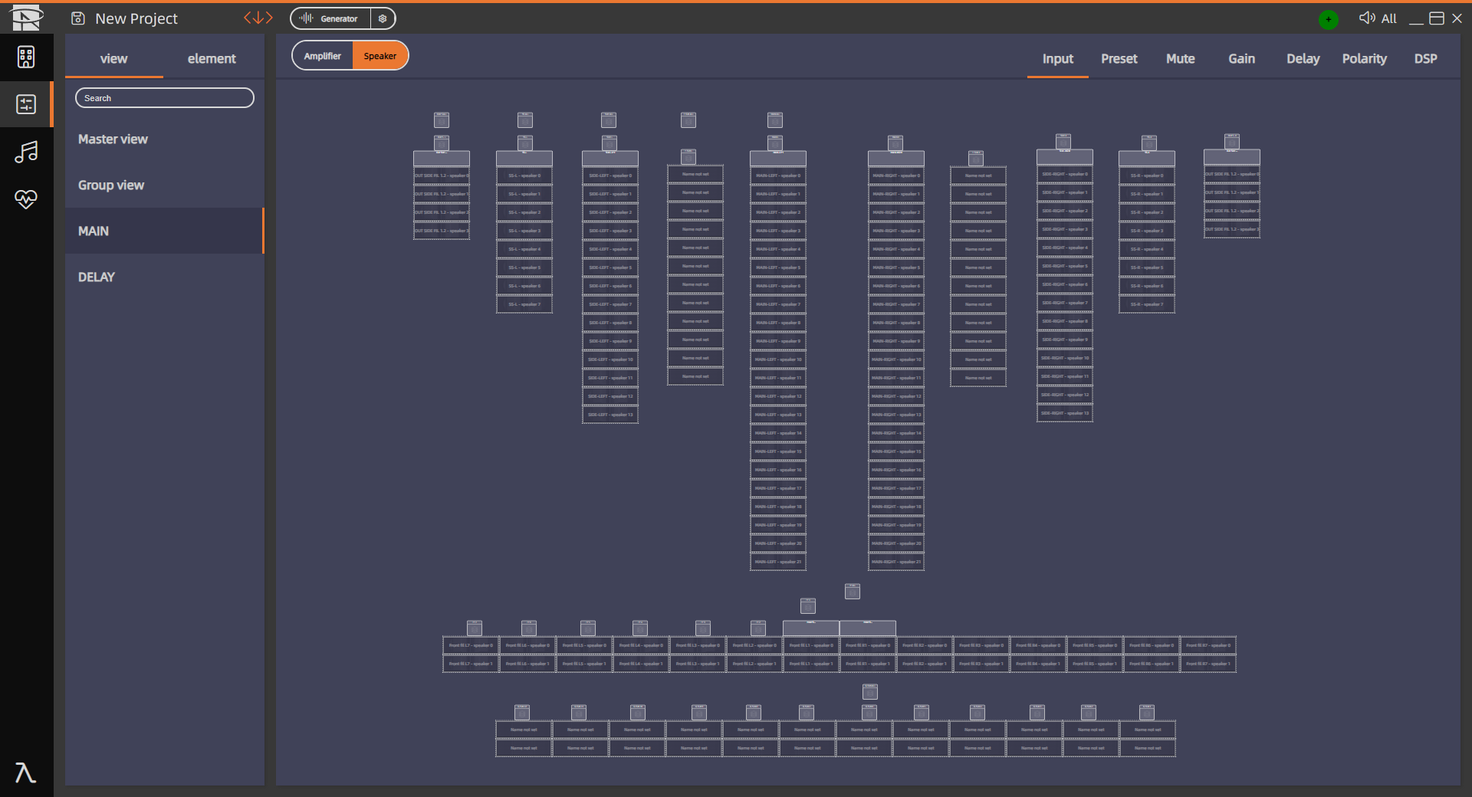Select MAIN-LEFT speaker 0 block
The height and width of the screenshot is (797, 1472).
click(777, 175)
